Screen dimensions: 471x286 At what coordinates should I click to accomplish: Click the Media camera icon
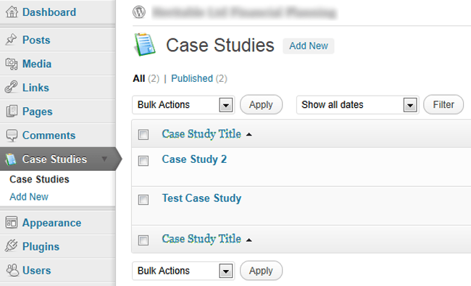pos(12,64)
